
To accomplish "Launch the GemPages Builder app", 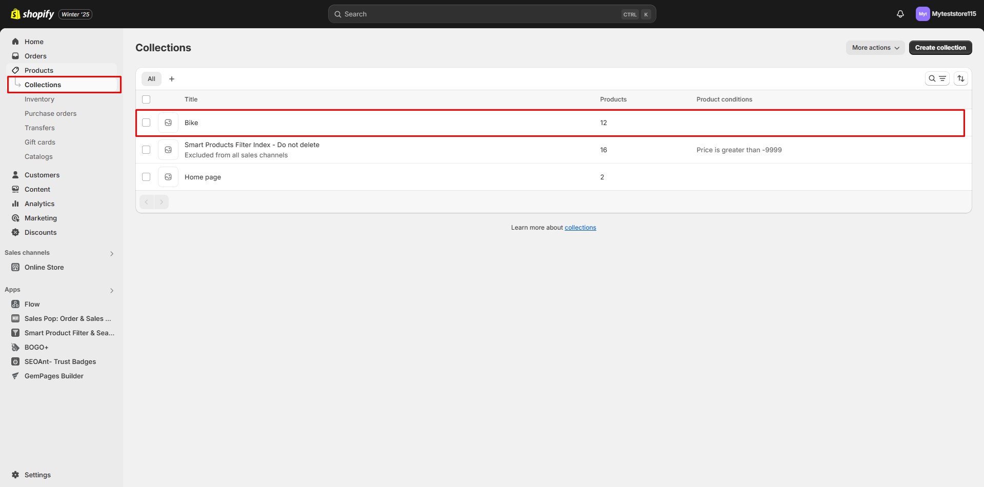I will tap(54, 376).
